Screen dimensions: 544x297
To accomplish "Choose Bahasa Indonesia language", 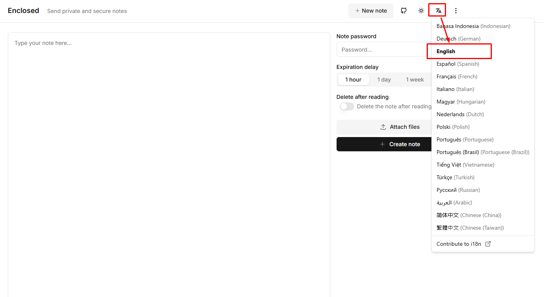I will coord(483,26).
